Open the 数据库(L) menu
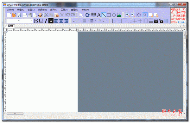 (42, 10)
